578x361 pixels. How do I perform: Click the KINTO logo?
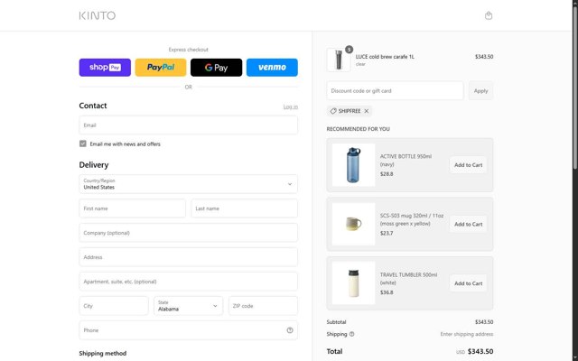point(98,15)
